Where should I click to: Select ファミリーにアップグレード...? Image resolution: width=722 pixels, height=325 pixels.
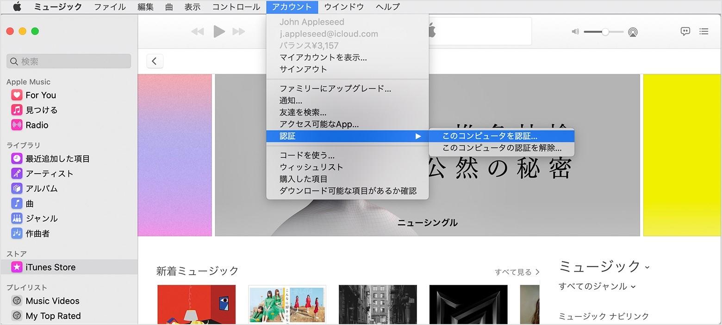pos(348,88)
